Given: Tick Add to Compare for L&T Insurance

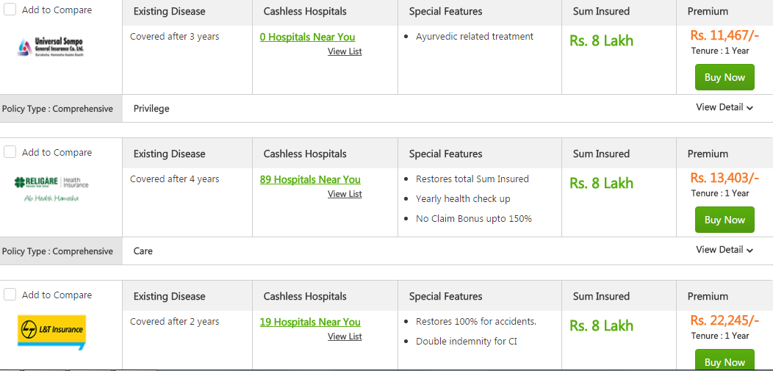Looking at the screenshot, I should tap(10, 294).
